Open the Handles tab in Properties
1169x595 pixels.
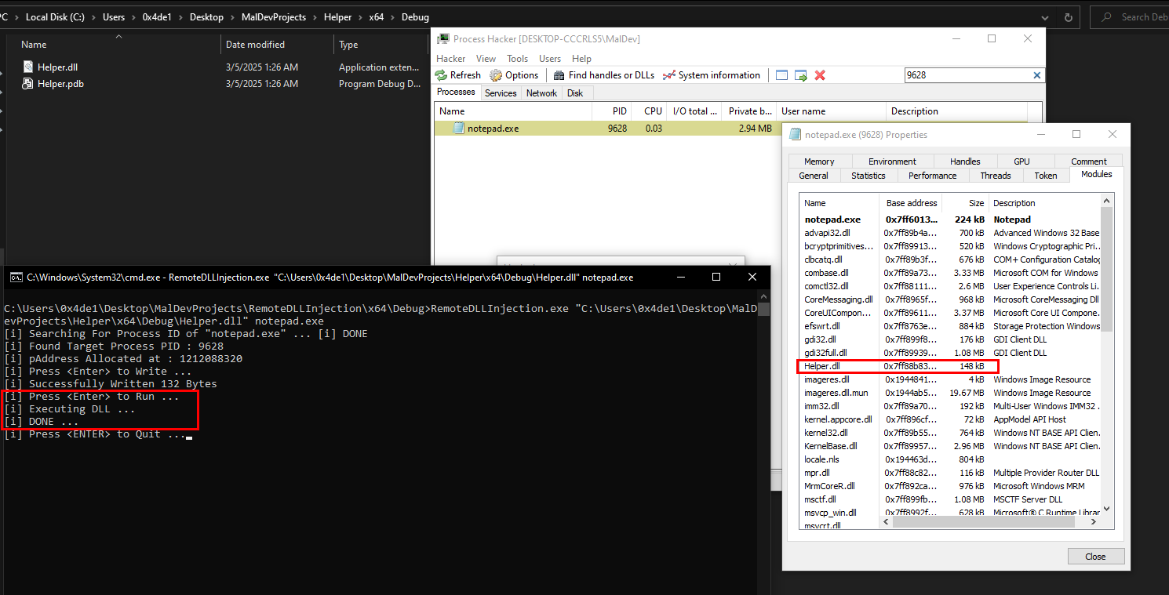coord(965,161)
